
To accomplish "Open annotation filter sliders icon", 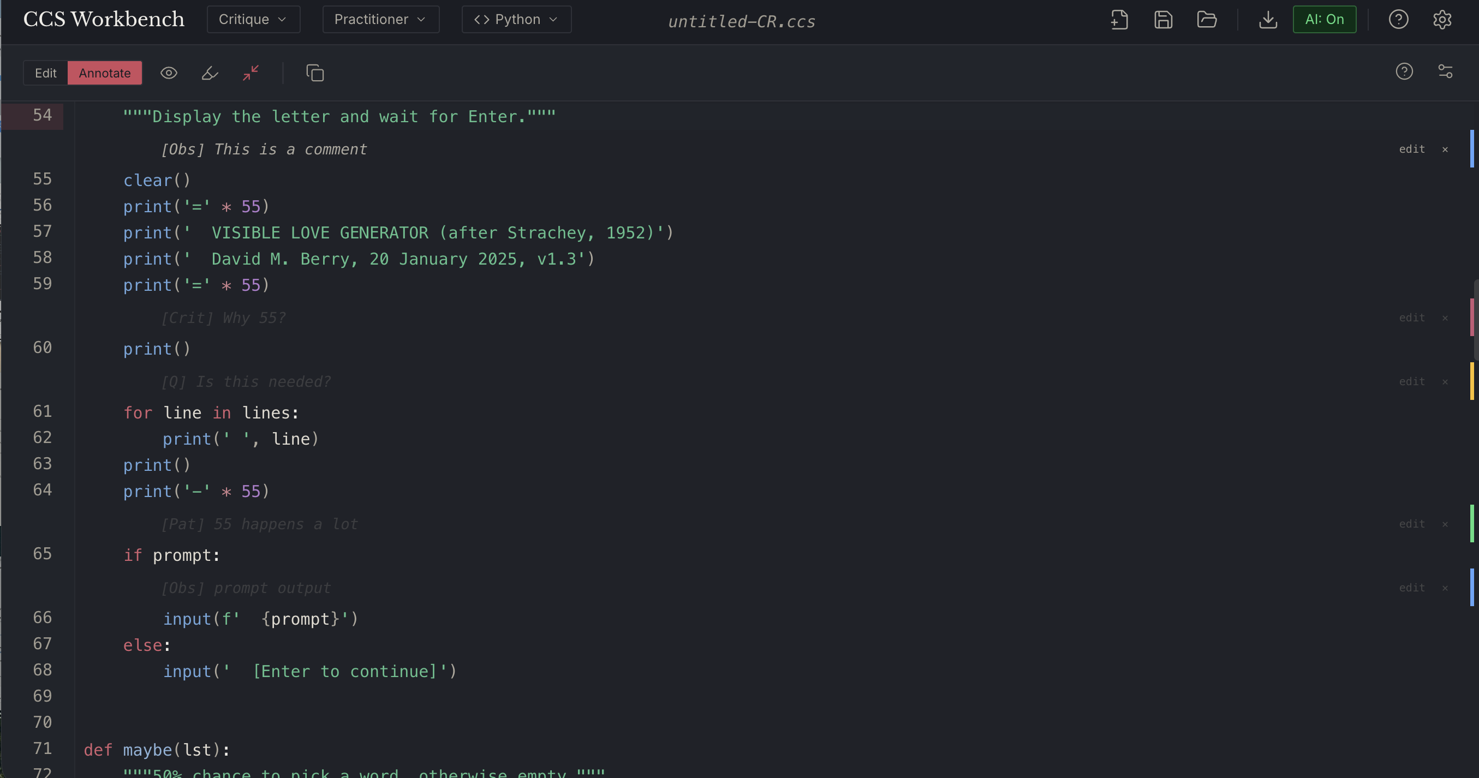I will tap(1445, 71).
